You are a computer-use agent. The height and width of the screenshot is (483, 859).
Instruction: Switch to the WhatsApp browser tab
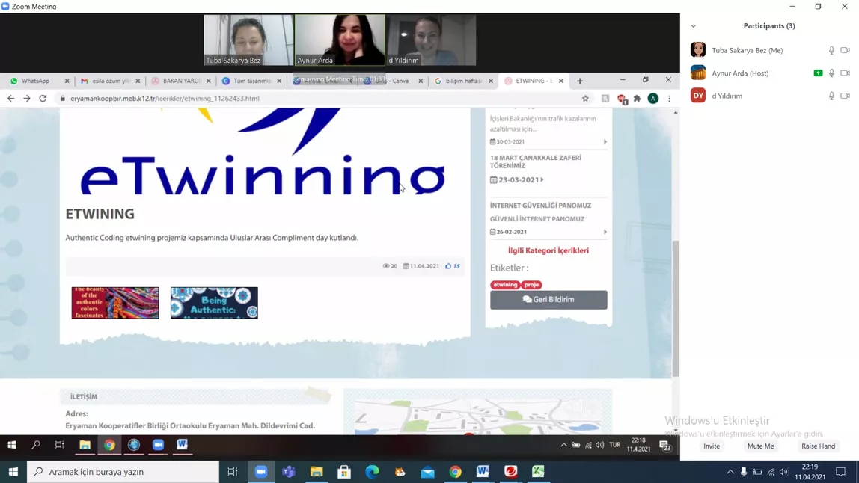click(36, 81)
